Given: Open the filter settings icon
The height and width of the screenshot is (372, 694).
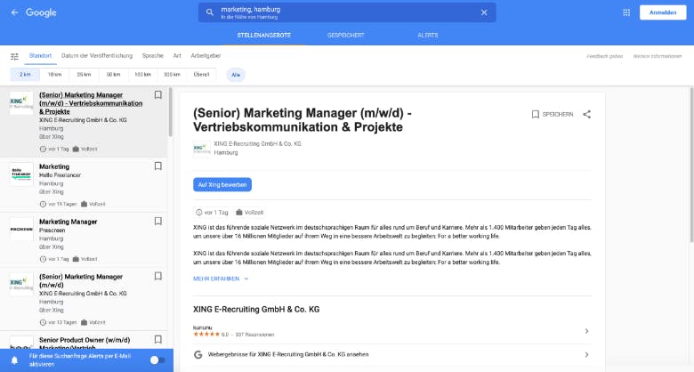Looking at the screenshot, I should [14, 56].
